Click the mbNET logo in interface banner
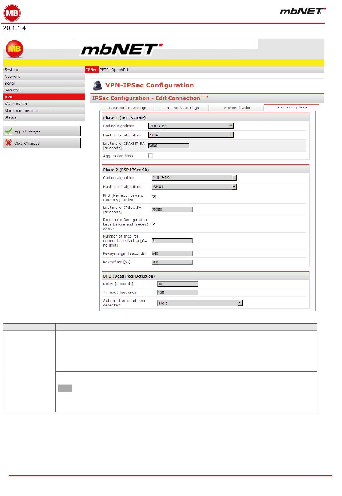Screen dimensions: 342x496 click(122, 49)
